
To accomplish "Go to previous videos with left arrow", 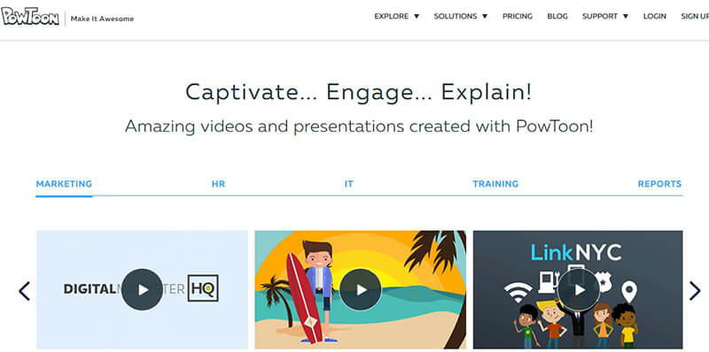I will tap(25, 291).
